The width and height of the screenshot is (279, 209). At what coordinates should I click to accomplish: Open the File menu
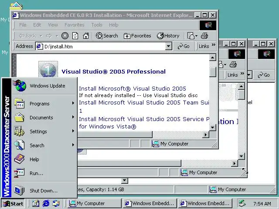(x=23, y=25)
